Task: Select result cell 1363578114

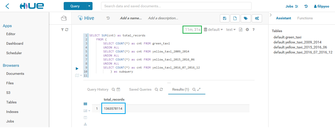Action: pyautogui.click(x=113, y=108)
